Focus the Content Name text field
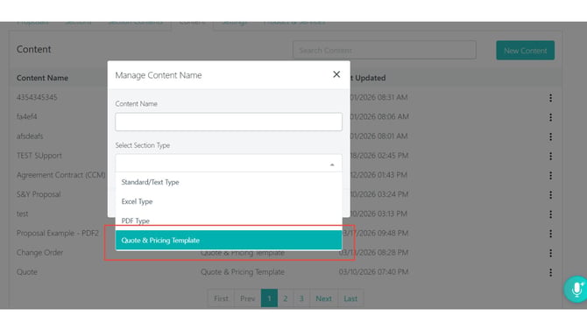The width and height of the screenshot is (587, 329). pyautogui.click(x=229, y=122)
